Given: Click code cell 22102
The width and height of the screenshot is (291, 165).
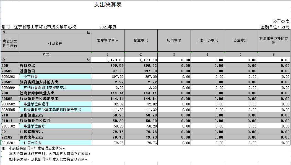Looking at the screenshot, I should [10, 137].
